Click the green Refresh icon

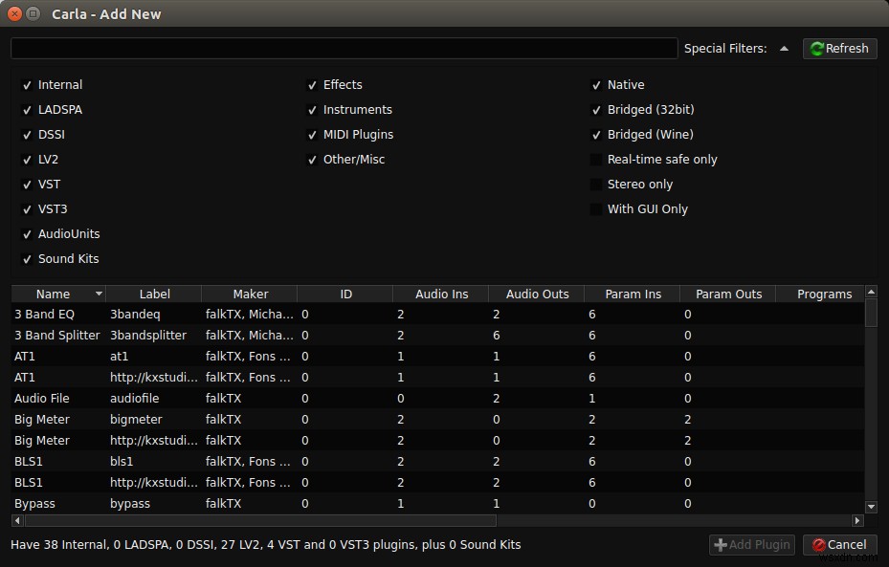pyautogui.click(x=818, y=48)
